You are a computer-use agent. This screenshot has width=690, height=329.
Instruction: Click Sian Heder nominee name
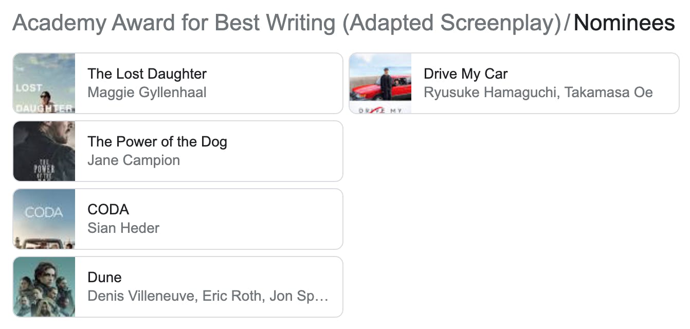click(123, 228)
